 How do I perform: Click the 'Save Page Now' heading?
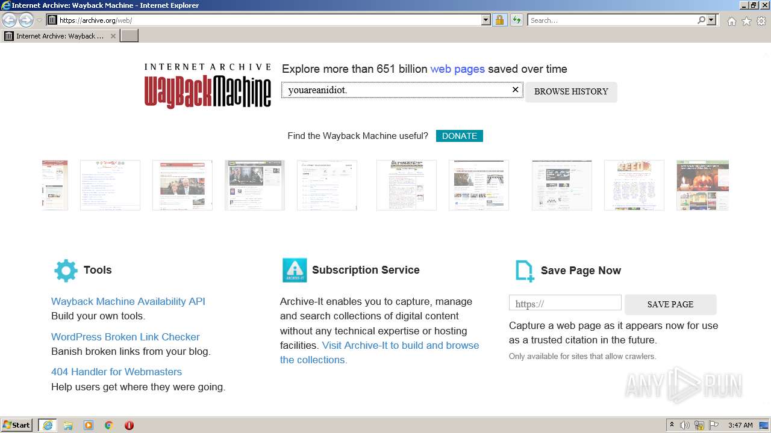(581, 271)
